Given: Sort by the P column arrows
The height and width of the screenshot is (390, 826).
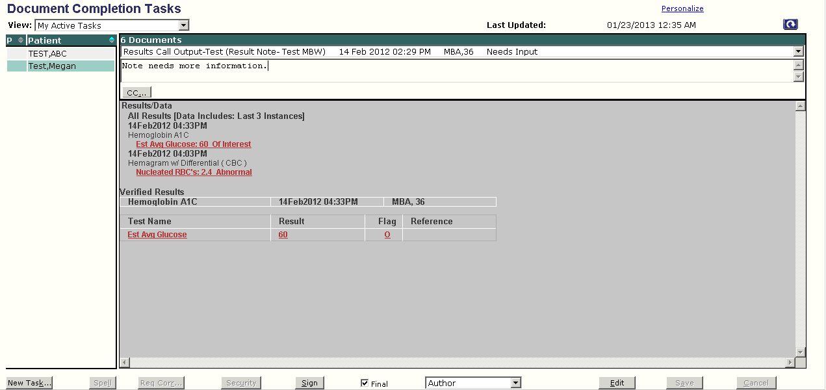Looking at the screenshot, I should pos(20,40).
